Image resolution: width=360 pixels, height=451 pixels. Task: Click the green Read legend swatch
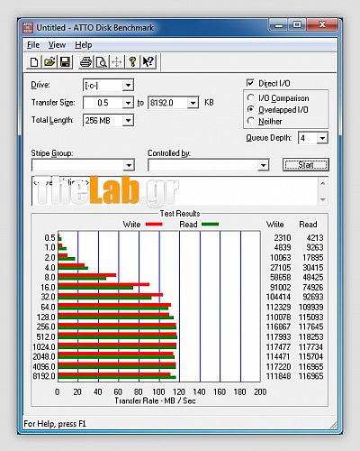210,225
